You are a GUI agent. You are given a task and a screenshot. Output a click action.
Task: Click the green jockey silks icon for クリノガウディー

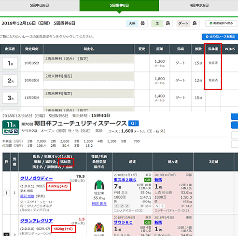tap(99, 185)
